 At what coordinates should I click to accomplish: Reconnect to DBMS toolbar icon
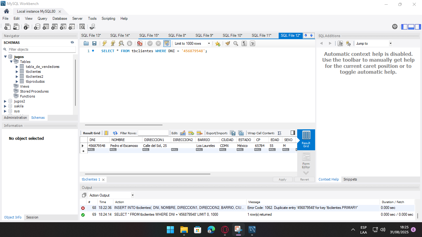tap(92, 27)
